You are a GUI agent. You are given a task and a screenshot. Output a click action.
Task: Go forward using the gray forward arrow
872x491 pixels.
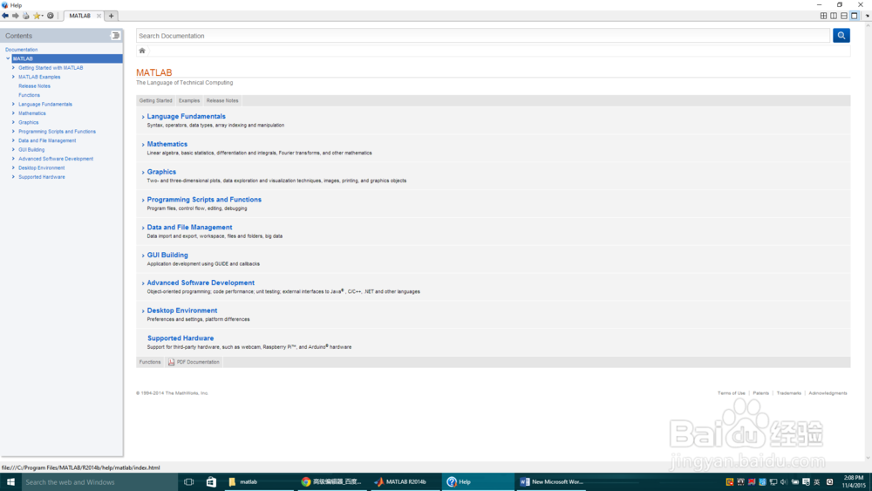pos(16,16)
